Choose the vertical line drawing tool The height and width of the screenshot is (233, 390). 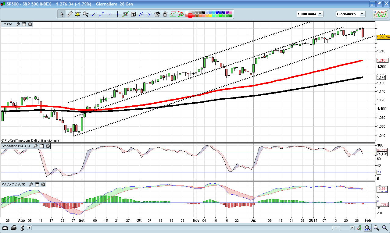pos(117,14)
